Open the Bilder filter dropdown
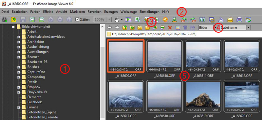 pyautogui.click(x=216, y=28)
